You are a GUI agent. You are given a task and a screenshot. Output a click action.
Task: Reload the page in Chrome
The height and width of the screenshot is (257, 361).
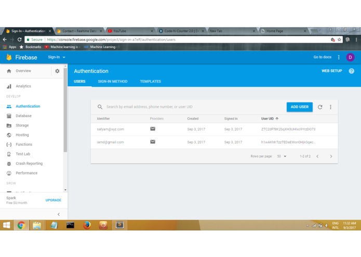pyautogui.click(x=20, y=40)
